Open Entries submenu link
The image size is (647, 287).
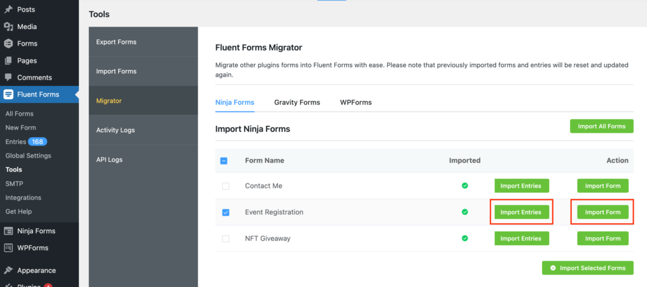tap(16, 142)
